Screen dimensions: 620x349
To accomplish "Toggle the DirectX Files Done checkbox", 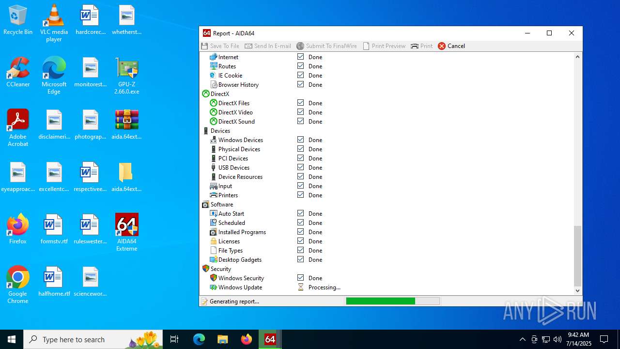I will (300, 103).
